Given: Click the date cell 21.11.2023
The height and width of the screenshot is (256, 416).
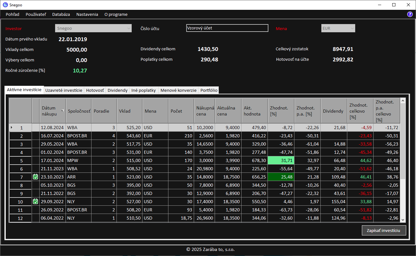Looking at the screenshot, I should [x=53, y=169].
